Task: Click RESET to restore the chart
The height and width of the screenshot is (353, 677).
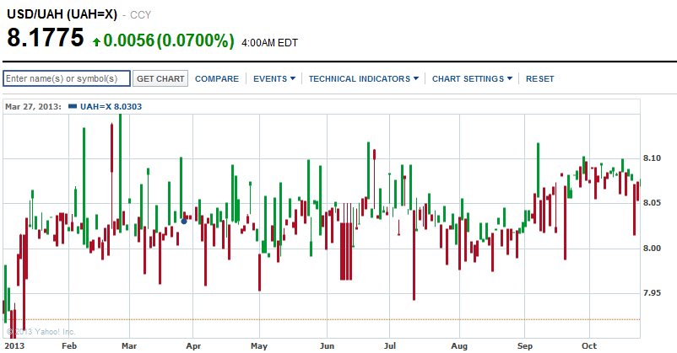Action: pyautogui.click(x=539, y=79)
